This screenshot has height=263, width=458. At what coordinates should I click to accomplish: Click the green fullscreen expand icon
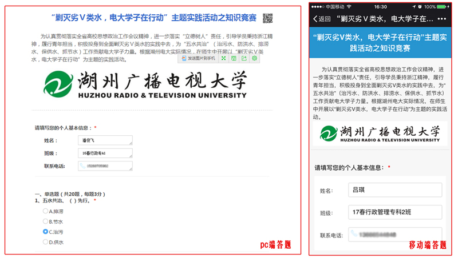coord(224,59)
